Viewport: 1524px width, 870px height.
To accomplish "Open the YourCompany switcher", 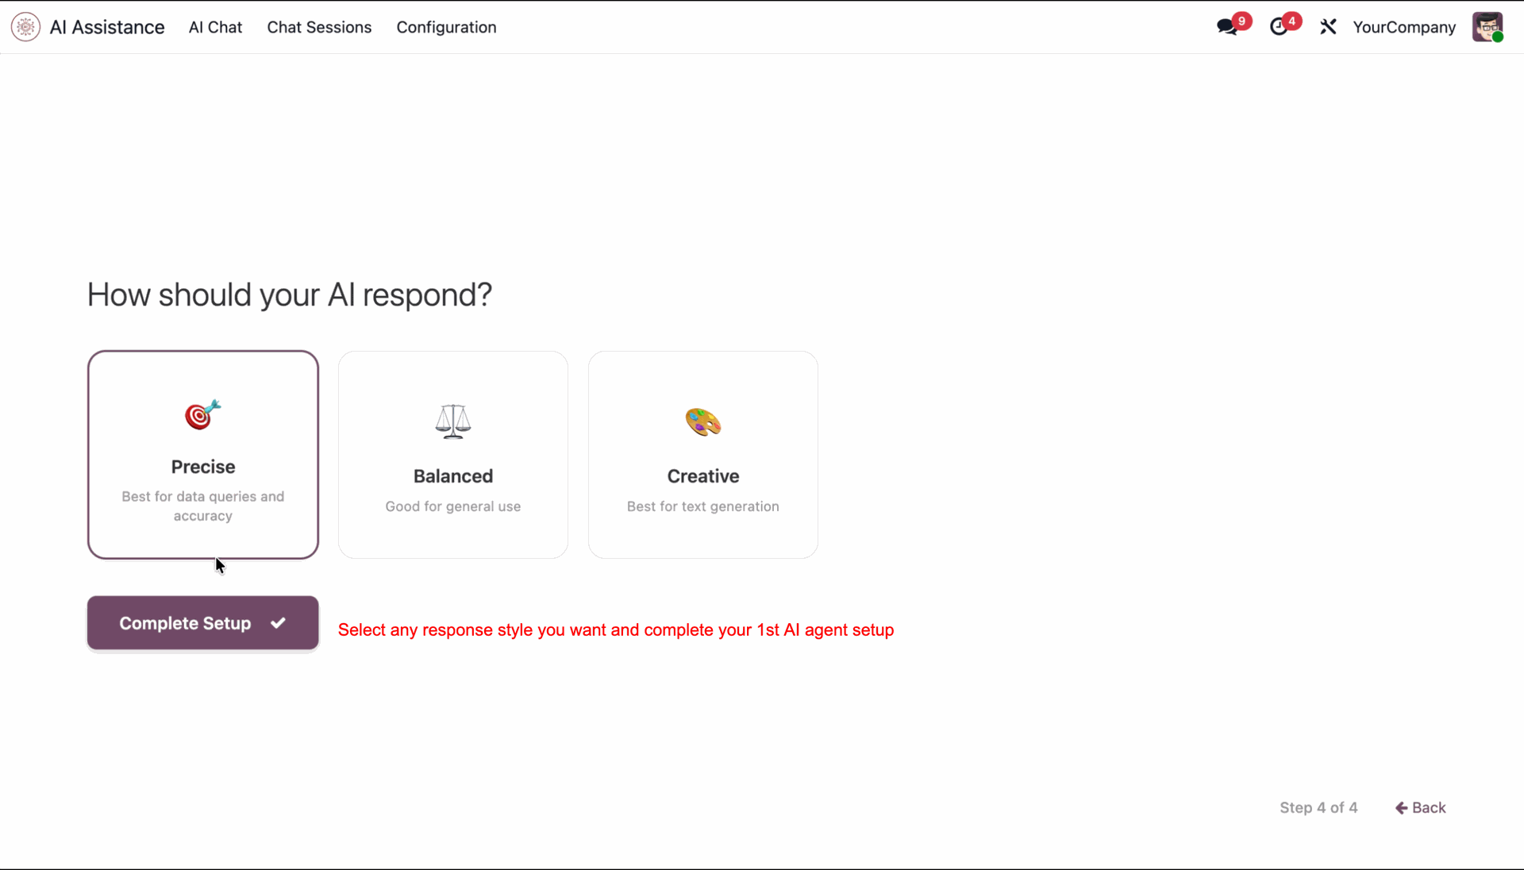I will pos(1403,27).
